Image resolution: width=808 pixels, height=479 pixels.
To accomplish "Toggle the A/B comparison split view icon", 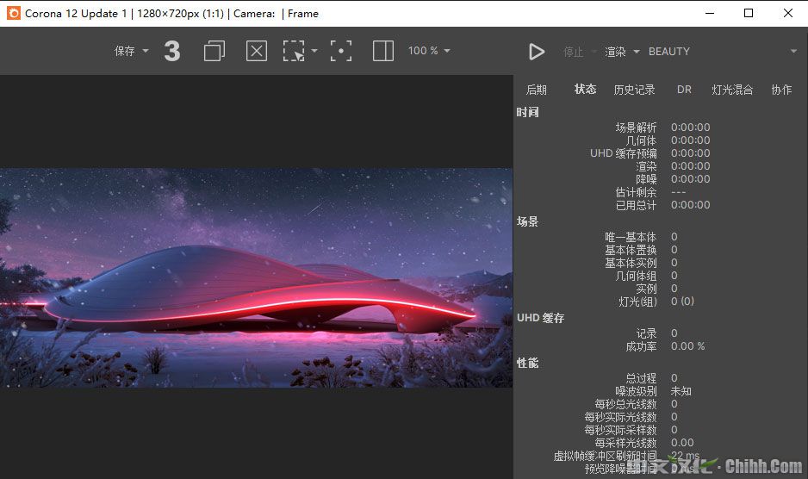I will 383,52.
